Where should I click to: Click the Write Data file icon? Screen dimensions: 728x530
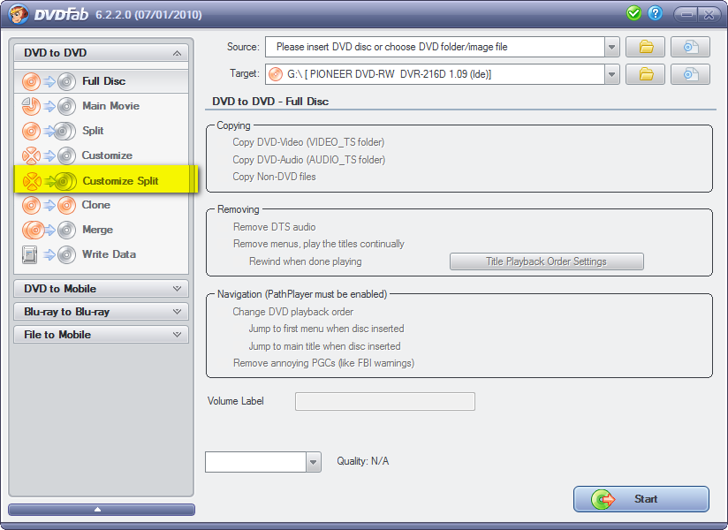click(30, 254)
